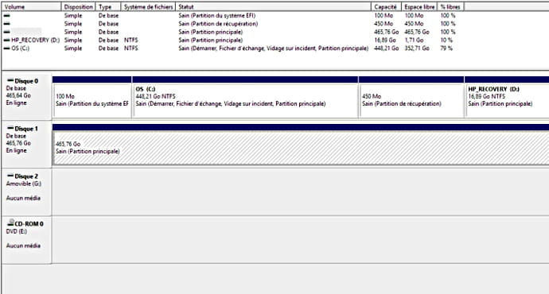Click the CD-ROM 0 drive icon
The width and height of the screenshot is (549, 294).
click(x=10, y=222)
